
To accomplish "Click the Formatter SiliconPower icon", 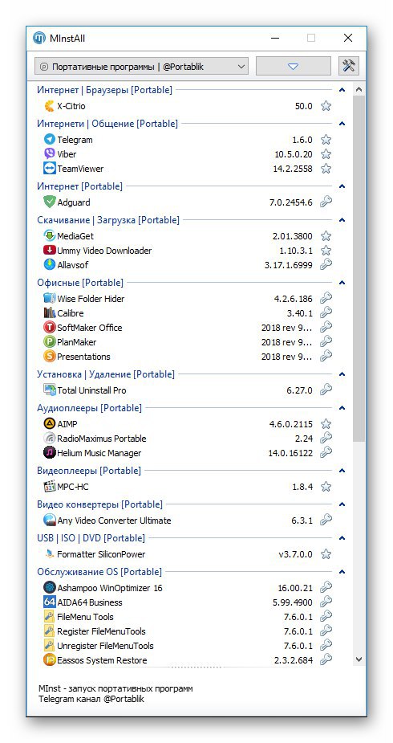I will (x=49, y=554).
